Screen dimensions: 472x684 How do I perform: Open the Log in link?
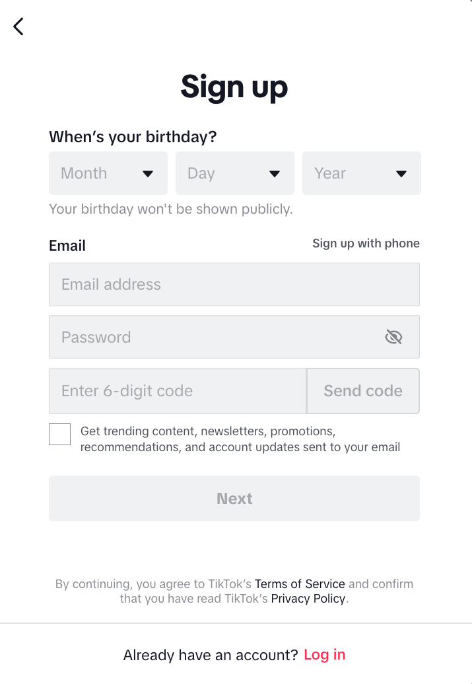(324, 654)
